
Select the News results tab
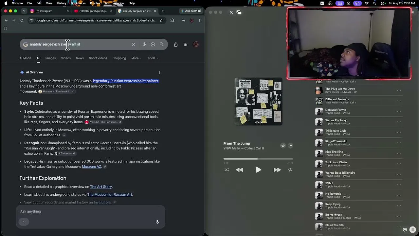pos(80,58)
